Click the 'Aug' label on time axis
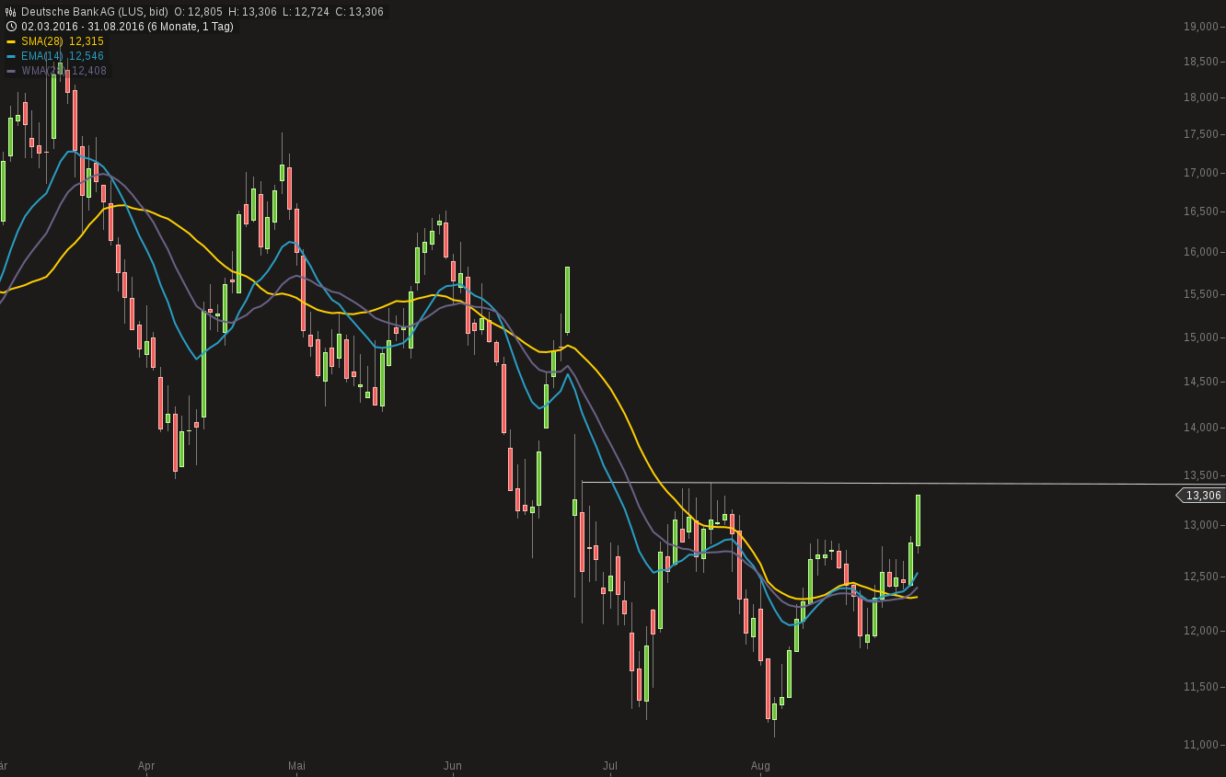Image resolution: width=1226 pixels, height=777 pixels. point(760,766)
